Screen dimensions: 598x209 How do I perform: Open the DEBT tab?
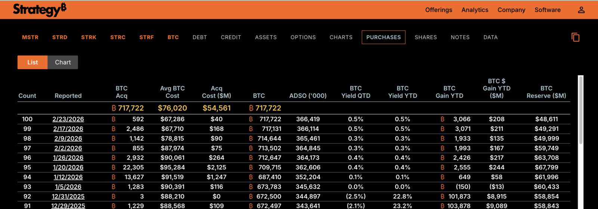tap(200, 37)
